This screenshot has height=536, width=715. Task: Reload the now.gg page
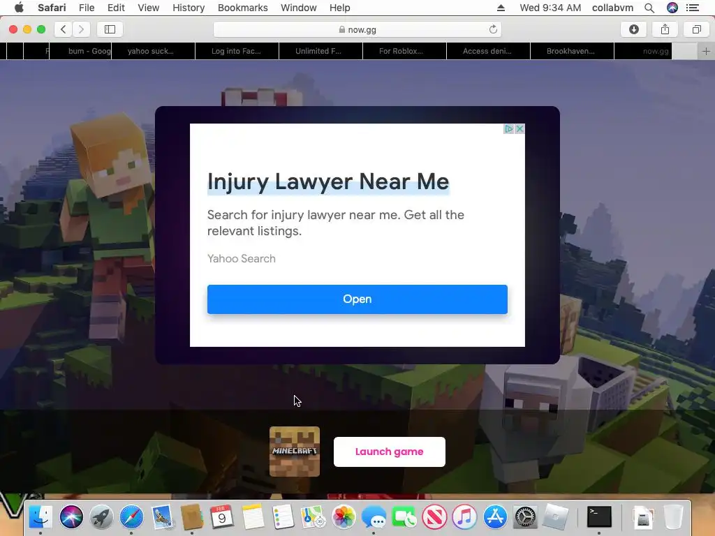point(493,29)
